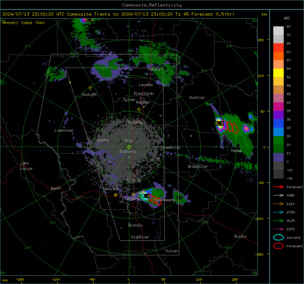Click the Banff city label

(56, 188)
